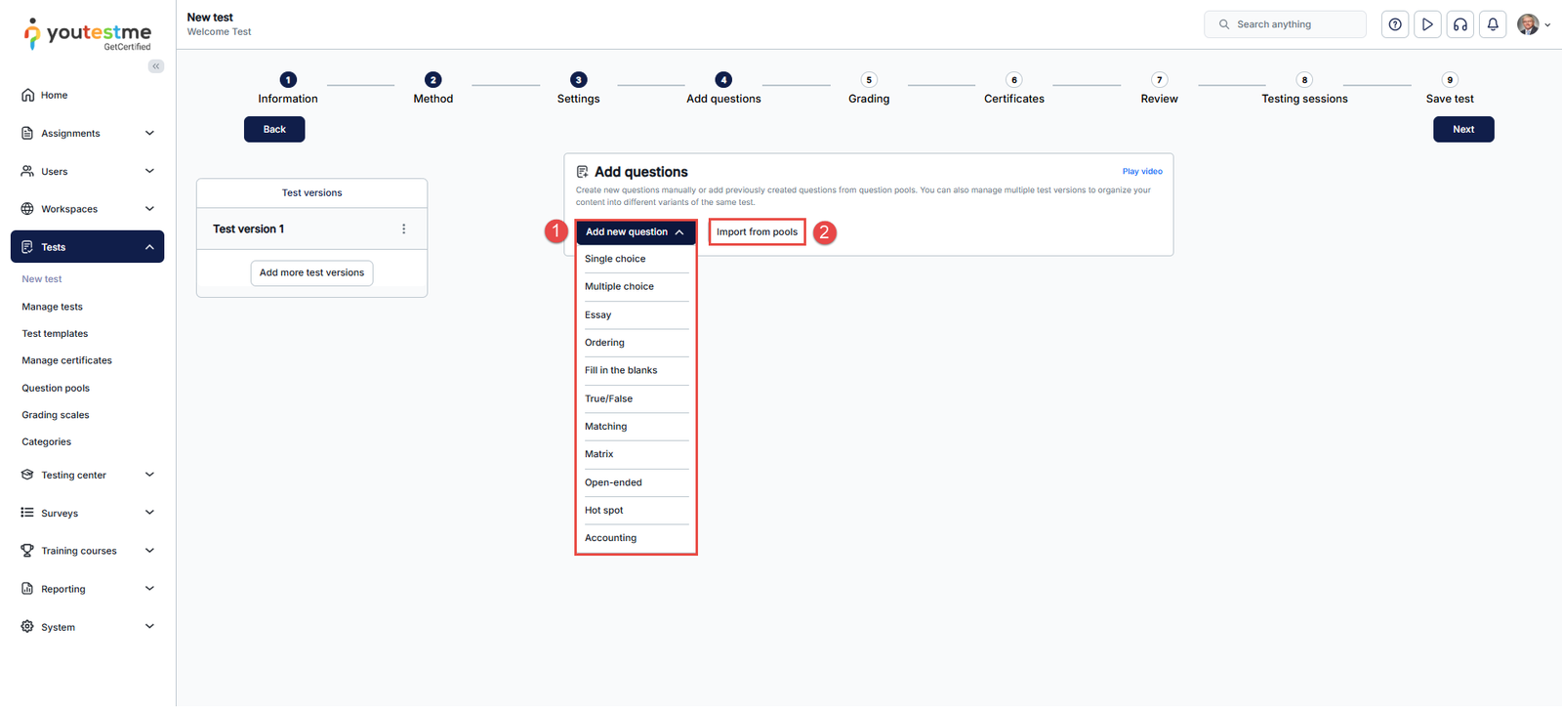The image size is (1562, 707).
Task: Collapse the sidebar with double-chevron icon
Action: pyautogui.click(x=156, y=66)
